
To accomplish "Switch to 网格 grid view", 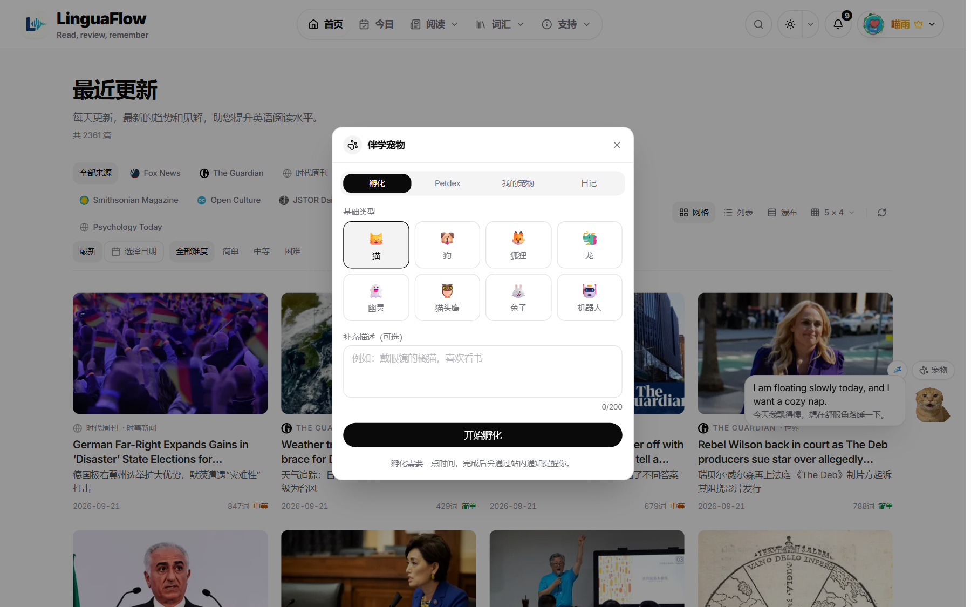I will [694, 213].
